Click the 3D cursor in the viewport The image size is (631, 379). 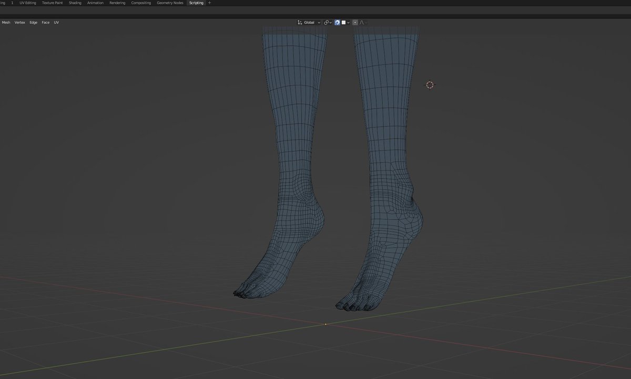point(430,85)
